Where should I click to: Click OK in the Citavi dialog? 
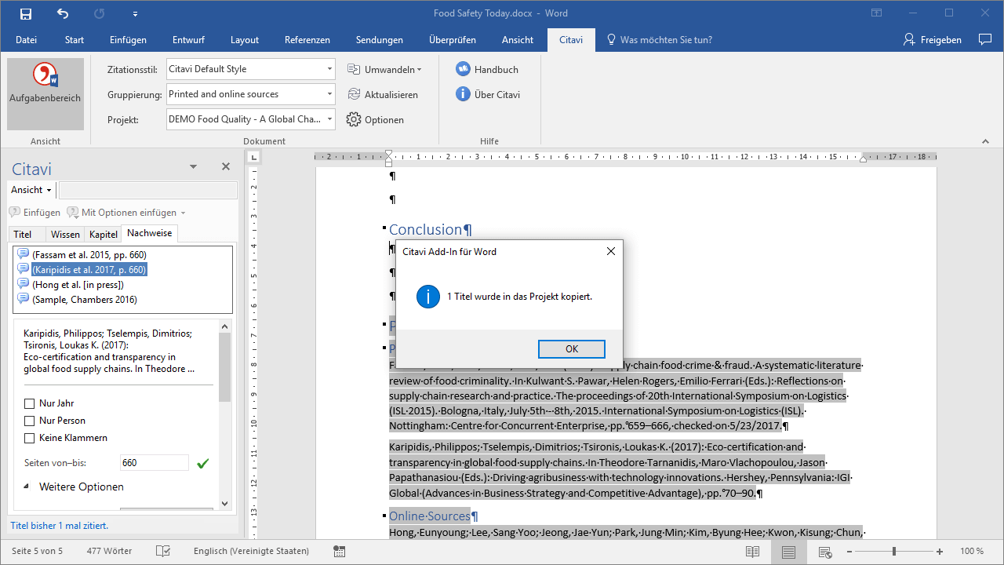click(x=571, y=348)
